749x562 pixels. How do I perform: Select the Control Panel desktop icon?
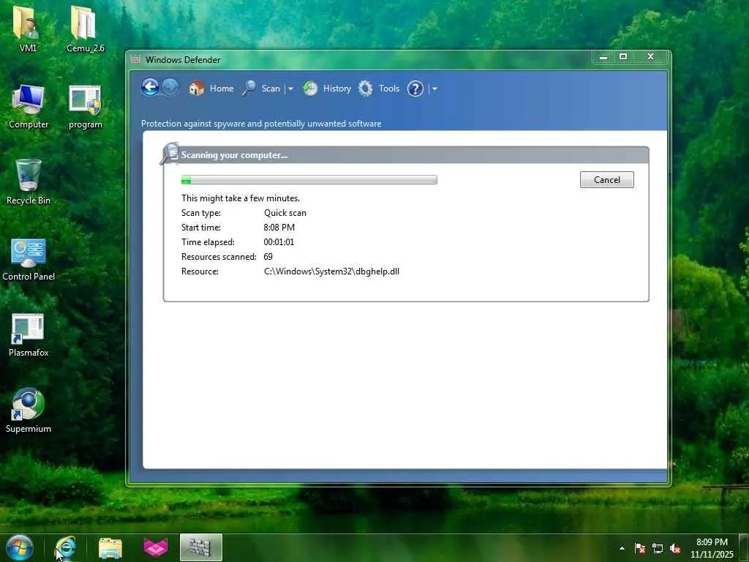[29, 259]
